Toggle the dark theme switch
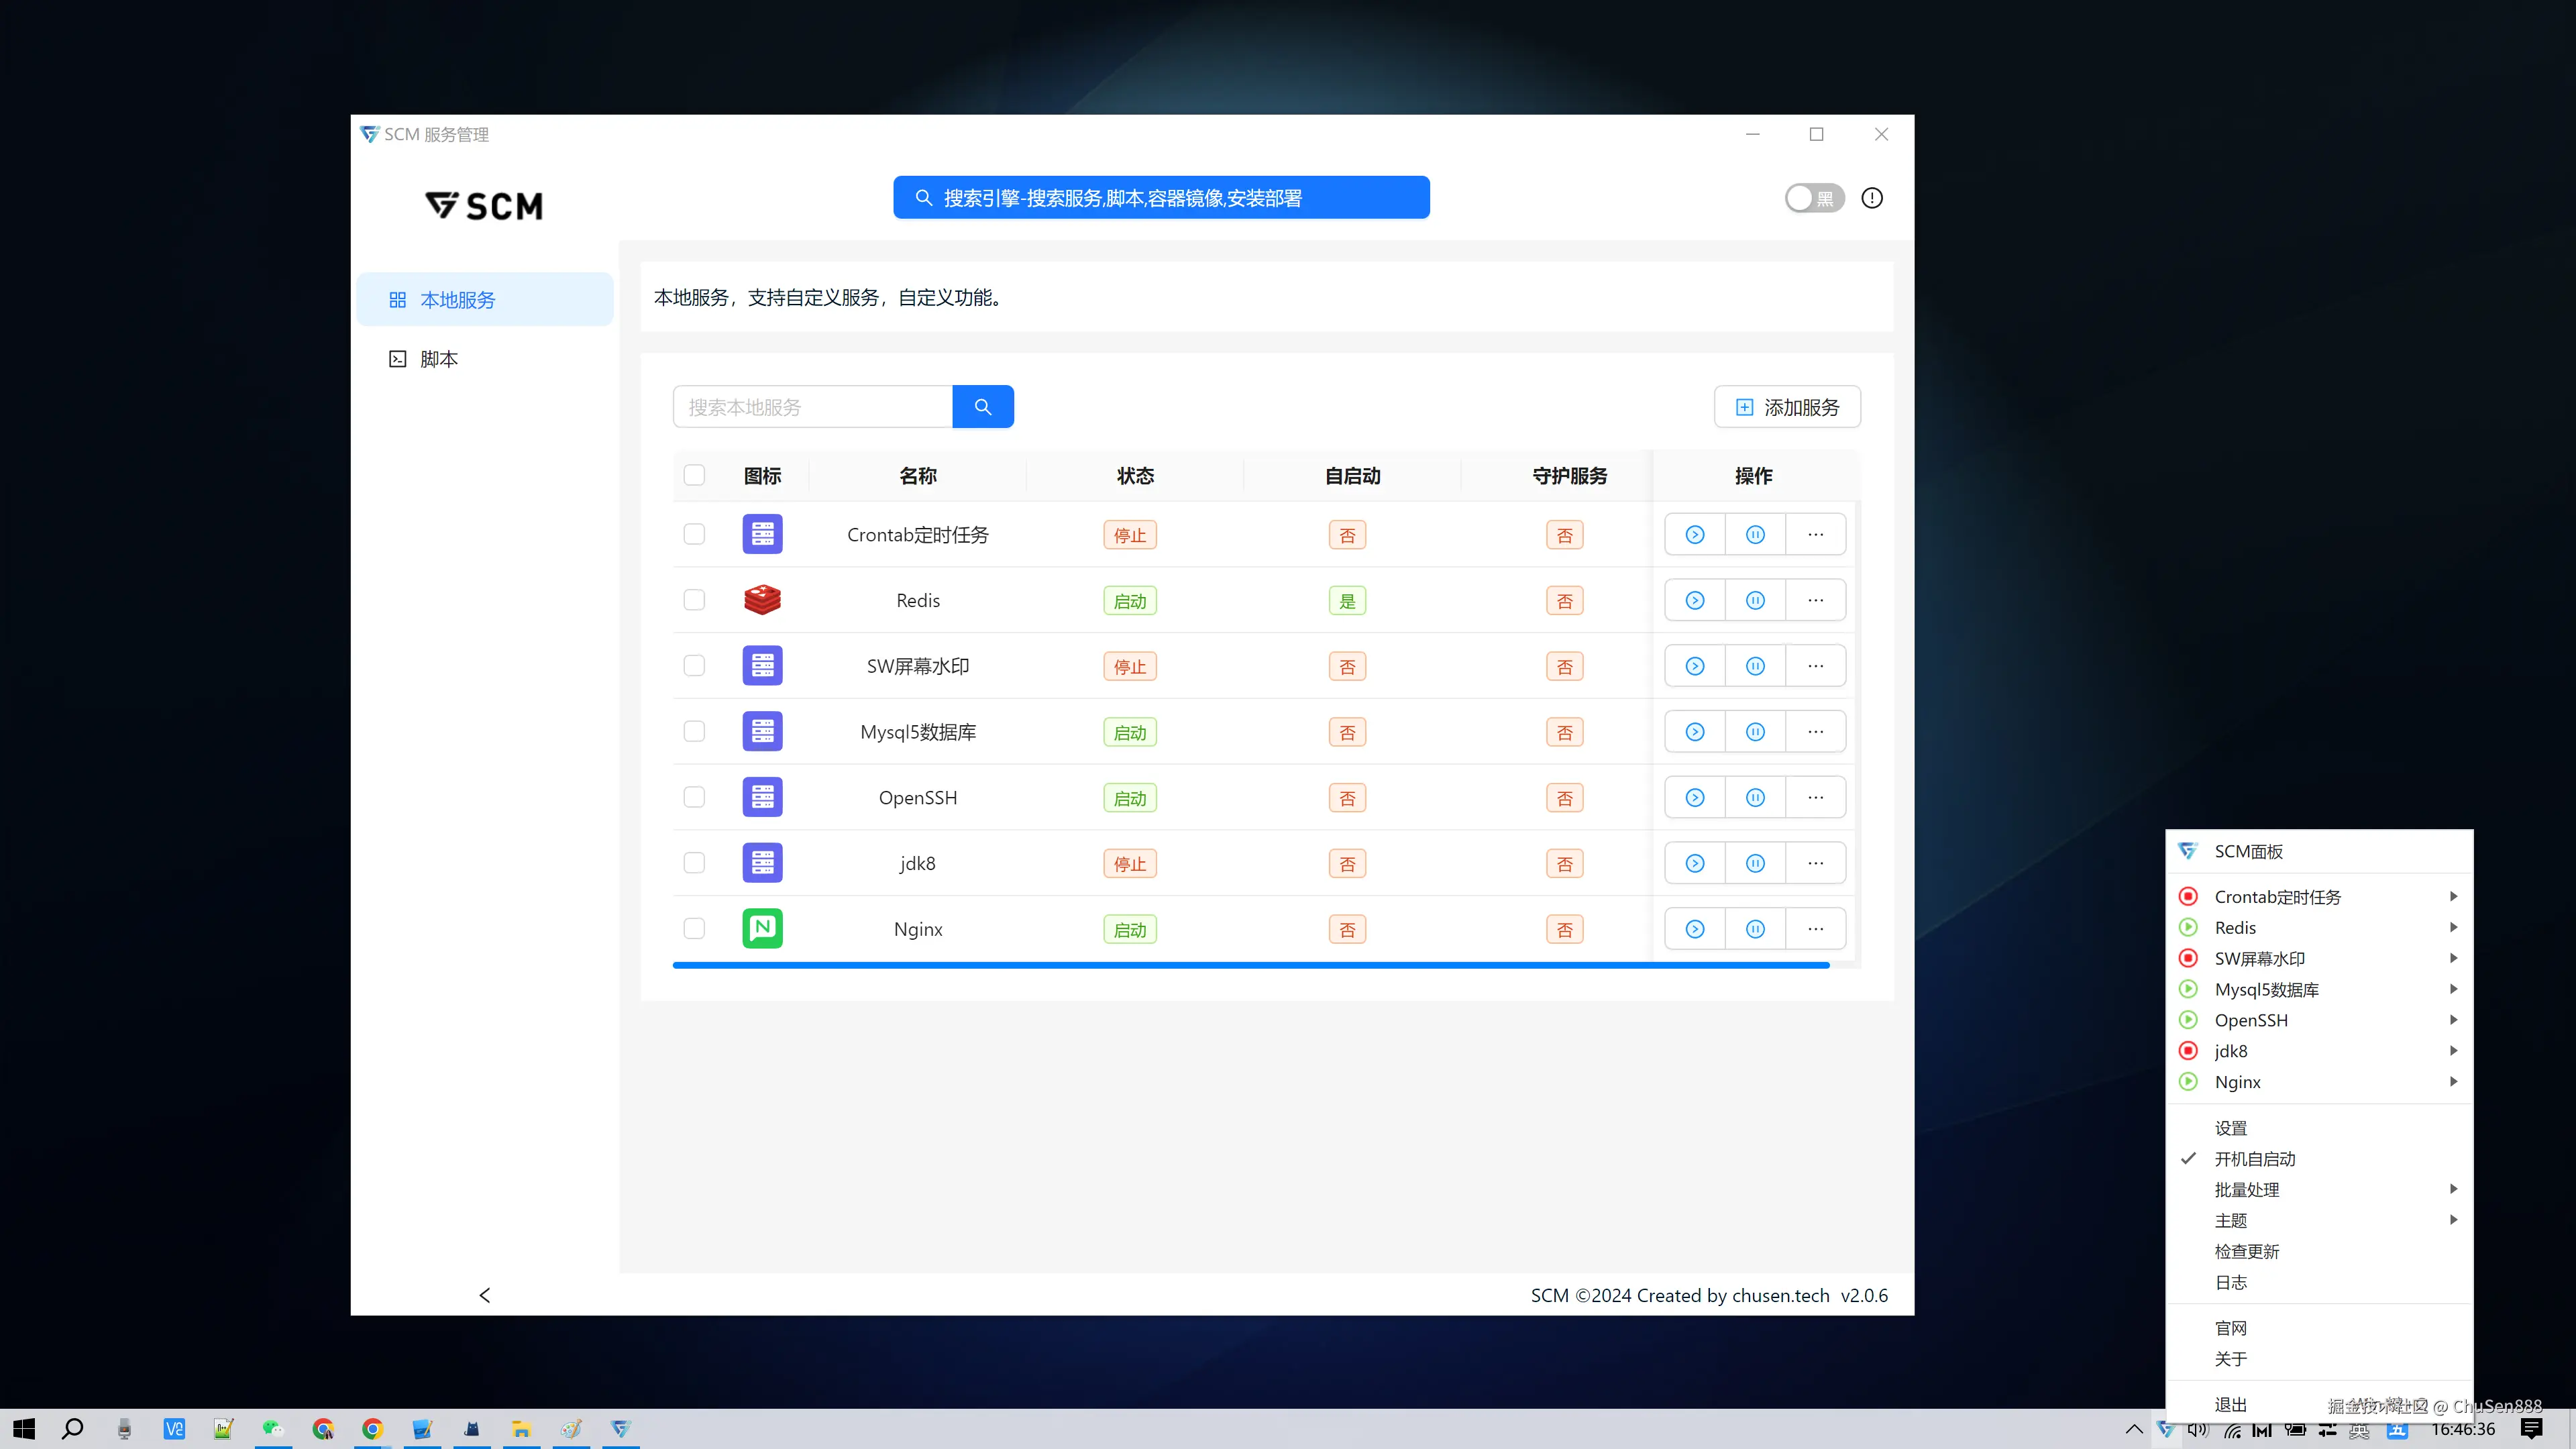2576x1449 pixels. 1814,198
